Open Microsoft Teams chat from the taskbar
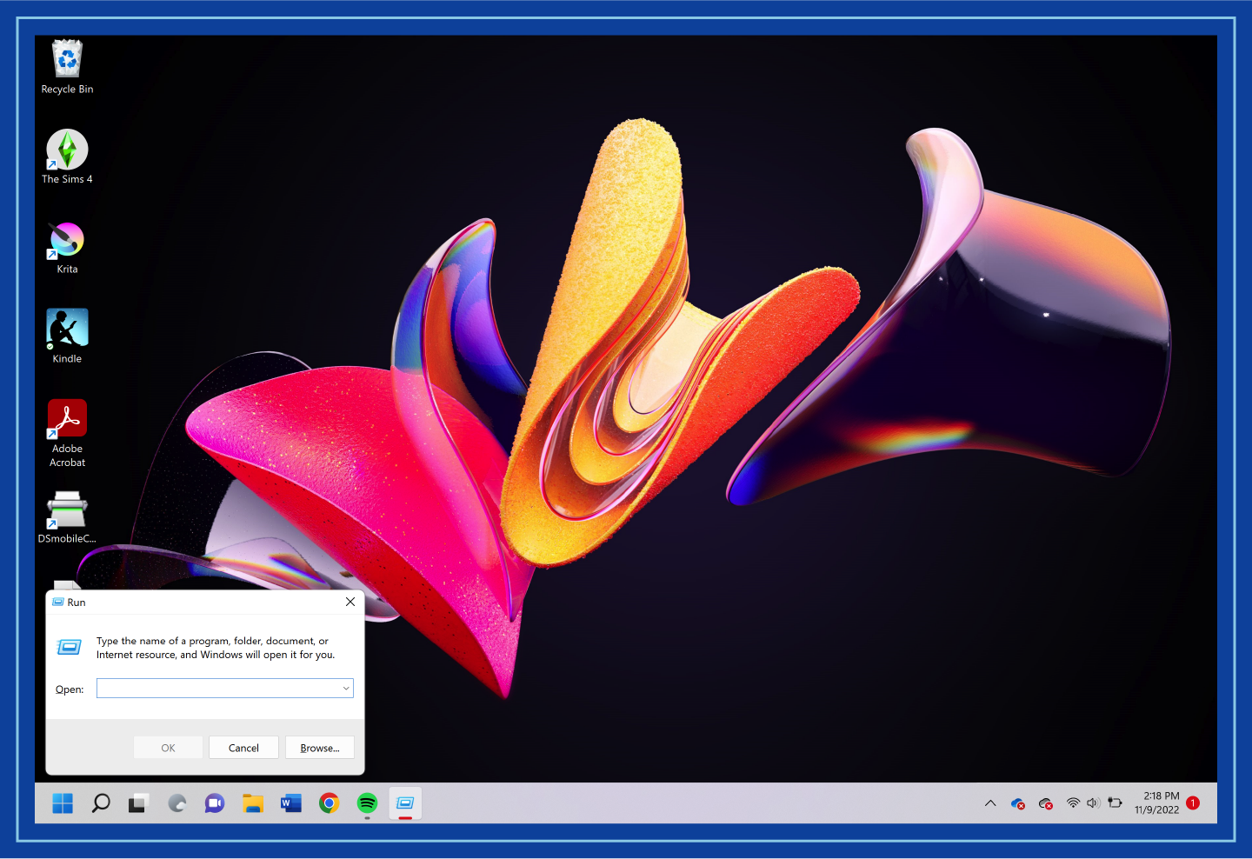The image size is (1252, 859). 214,802
